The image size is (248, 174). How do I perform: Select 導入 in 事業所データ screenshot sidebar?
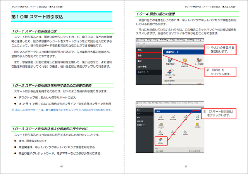coord(149,50)
